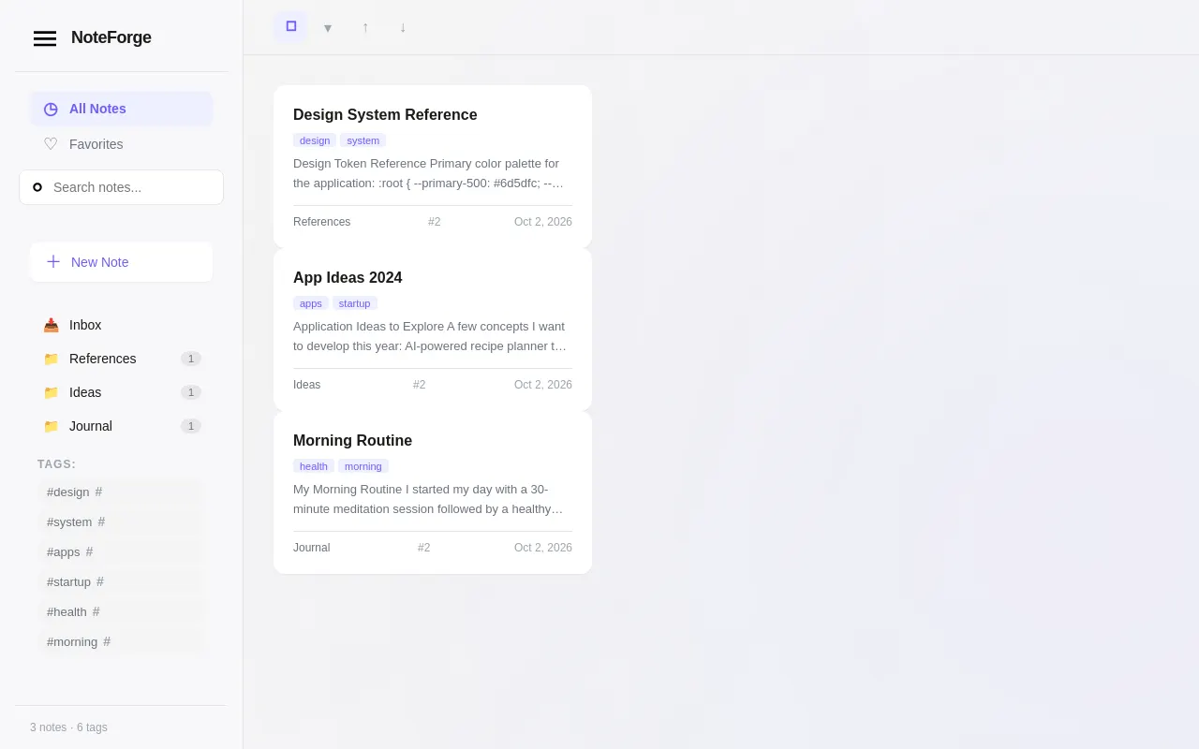The image size is (1199, 749).
Task: Click the NoteForge app title
Action: click(111, 37)
